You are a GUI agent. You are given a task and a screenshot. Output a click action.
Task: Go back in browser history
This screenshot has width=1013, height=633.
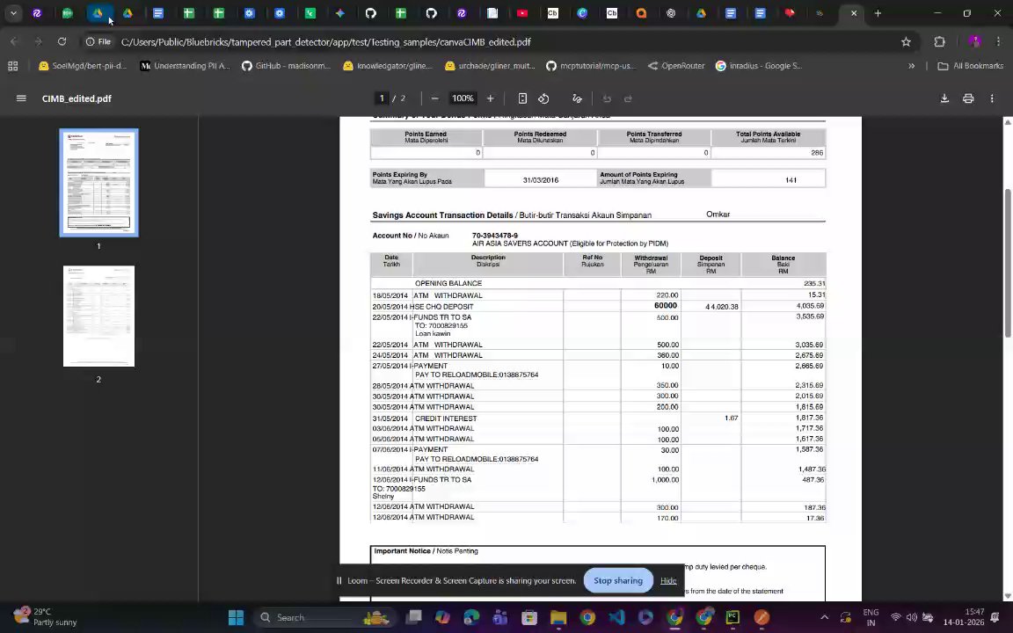(x=14, y=41)
